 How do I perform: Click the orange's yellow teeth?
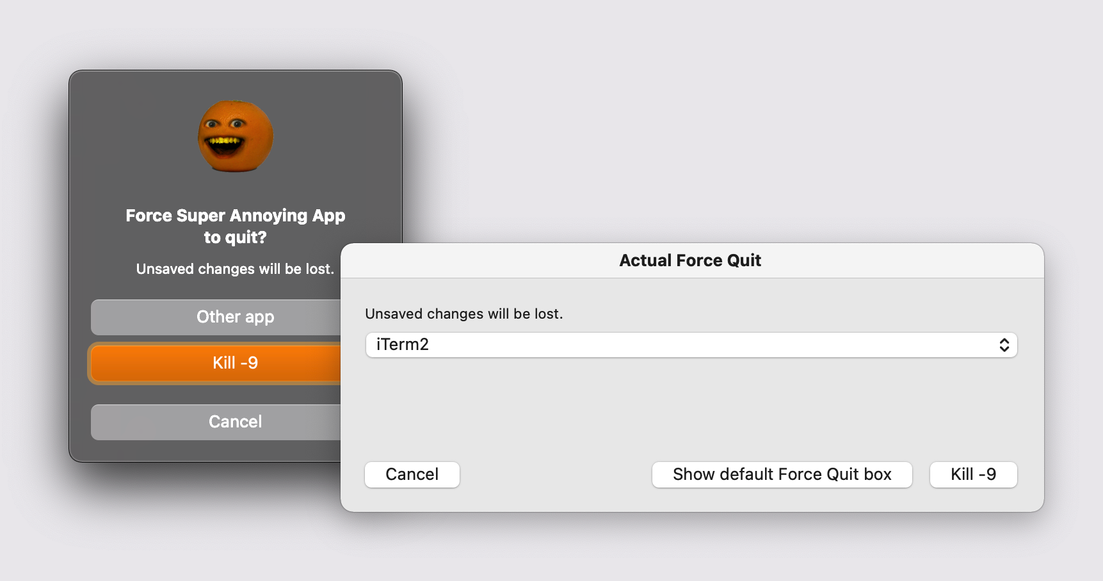225,141
